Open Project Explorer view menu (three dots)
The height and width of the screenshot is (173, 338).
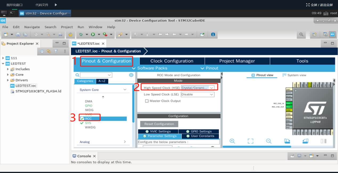pos(65,51)
